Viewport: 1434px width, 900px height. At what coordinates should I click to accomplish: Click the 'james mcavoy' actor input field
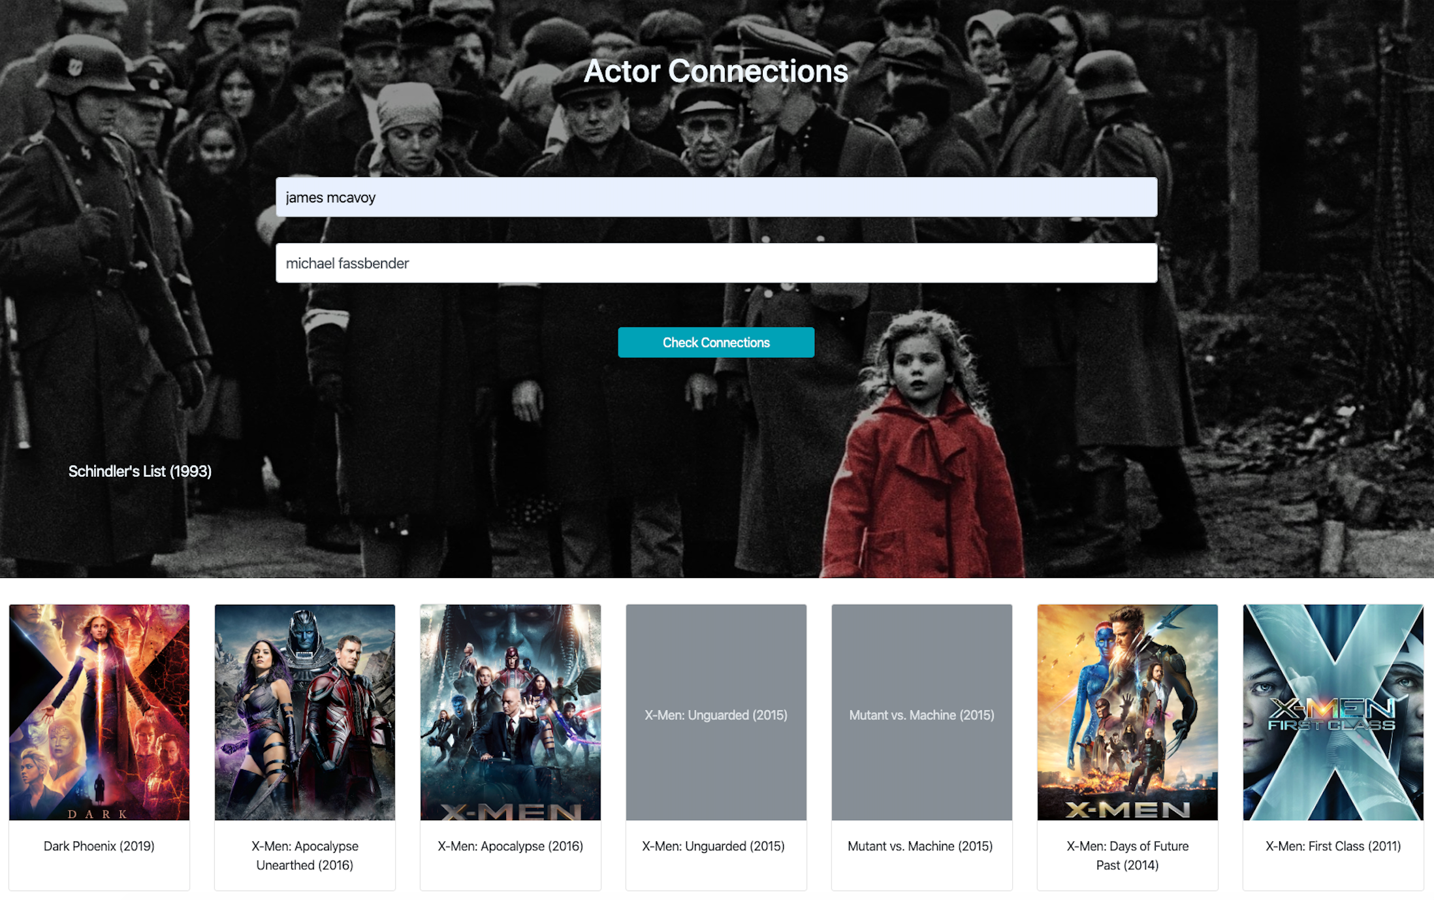[x=716, y=197]
